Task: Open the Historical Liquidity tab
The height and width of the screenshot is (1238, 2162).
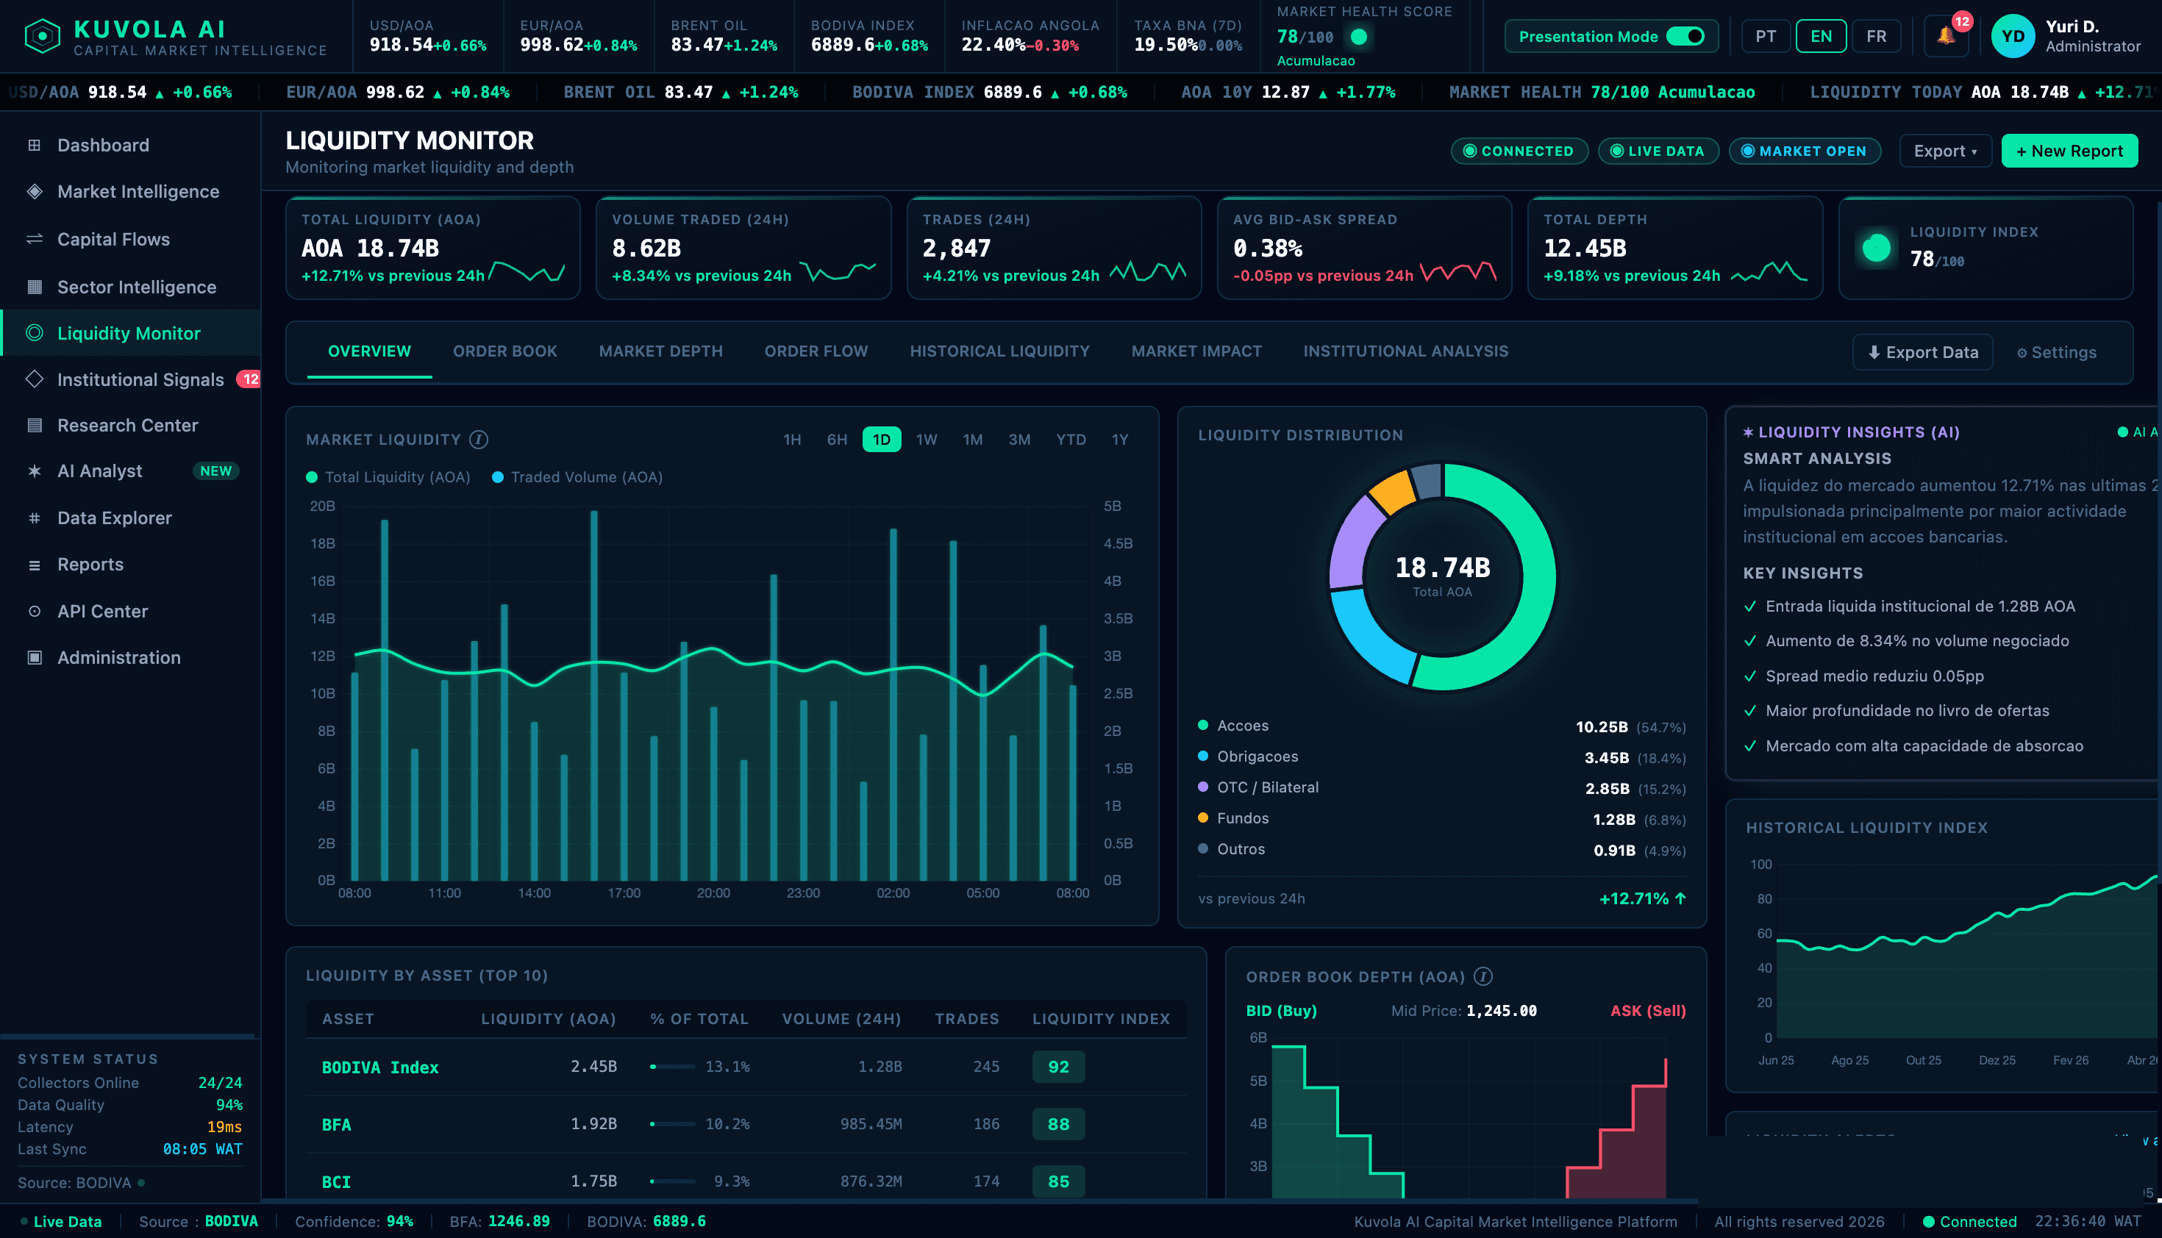Action: 999,351
